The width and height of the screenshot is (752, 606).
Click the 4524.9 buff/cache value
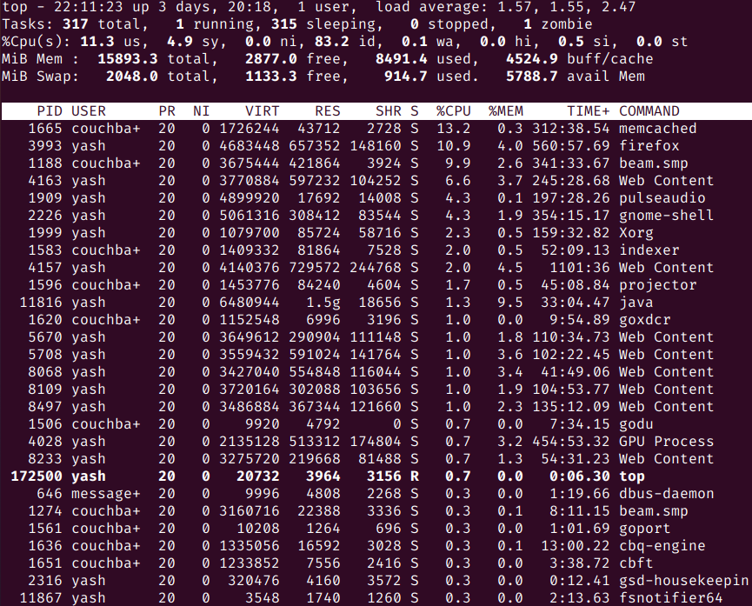pos(532,59)
